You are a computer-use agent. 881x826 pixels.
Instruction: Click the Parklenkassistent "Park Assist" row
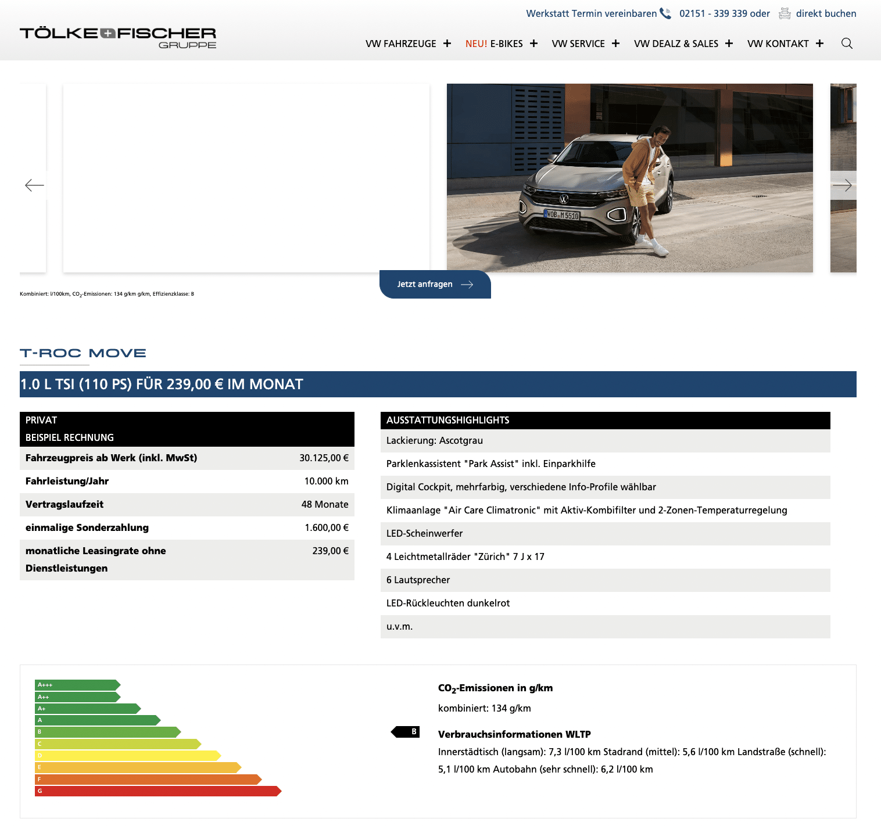point(606,464)
